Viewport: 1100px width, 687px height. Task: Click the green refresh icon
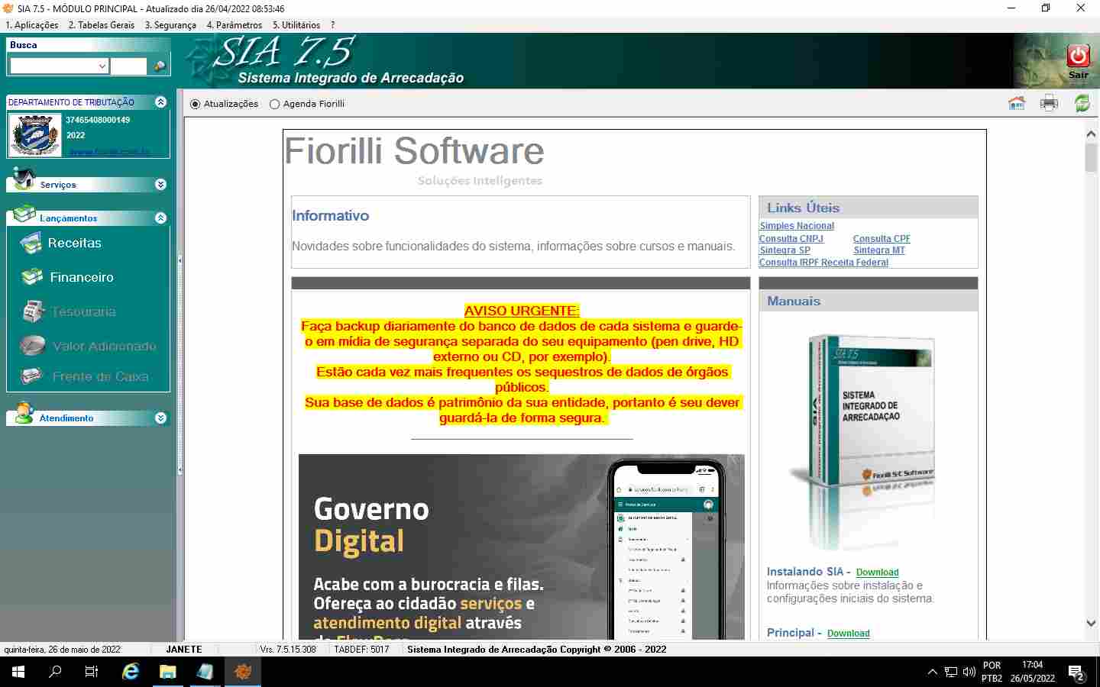(1082, 103)
